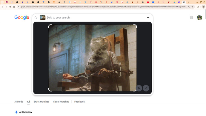Translate text in the image
The image size is (206, 116).
(x=139, y=88)
